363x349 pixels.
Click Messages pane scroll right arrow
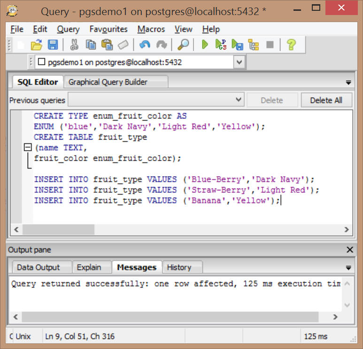coord(335,317)
